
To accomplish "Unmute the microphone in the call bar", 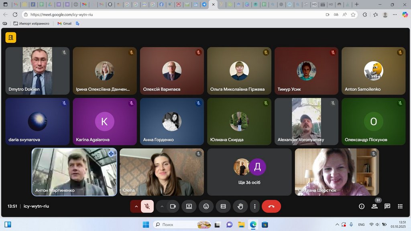I will (x=147, y=206).
